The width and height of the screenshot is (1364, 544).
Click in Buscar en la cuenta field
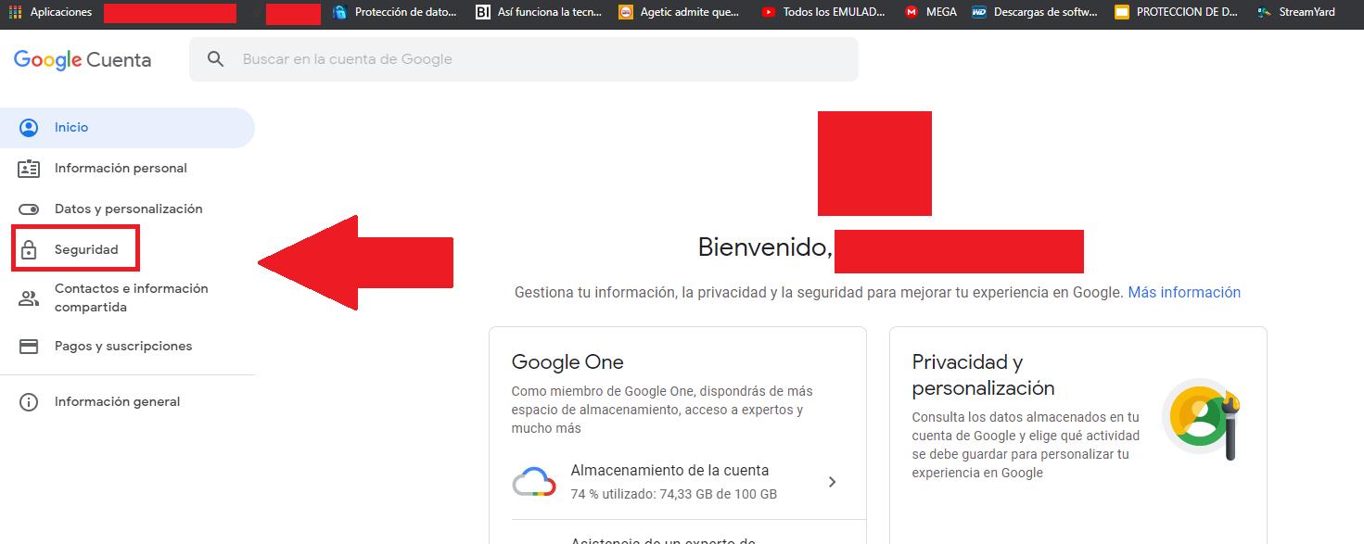(524, 59)
